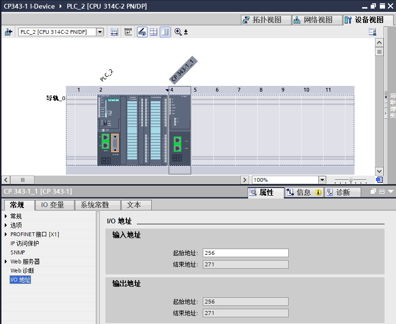Expand the 常规 tree node
The image size is (396, 324).
click(x=6, y=216)
